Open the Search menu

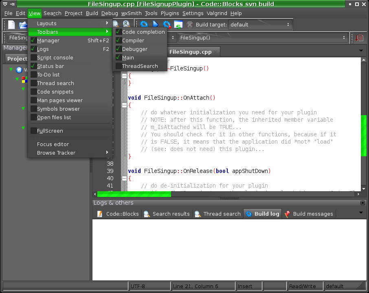53,13
